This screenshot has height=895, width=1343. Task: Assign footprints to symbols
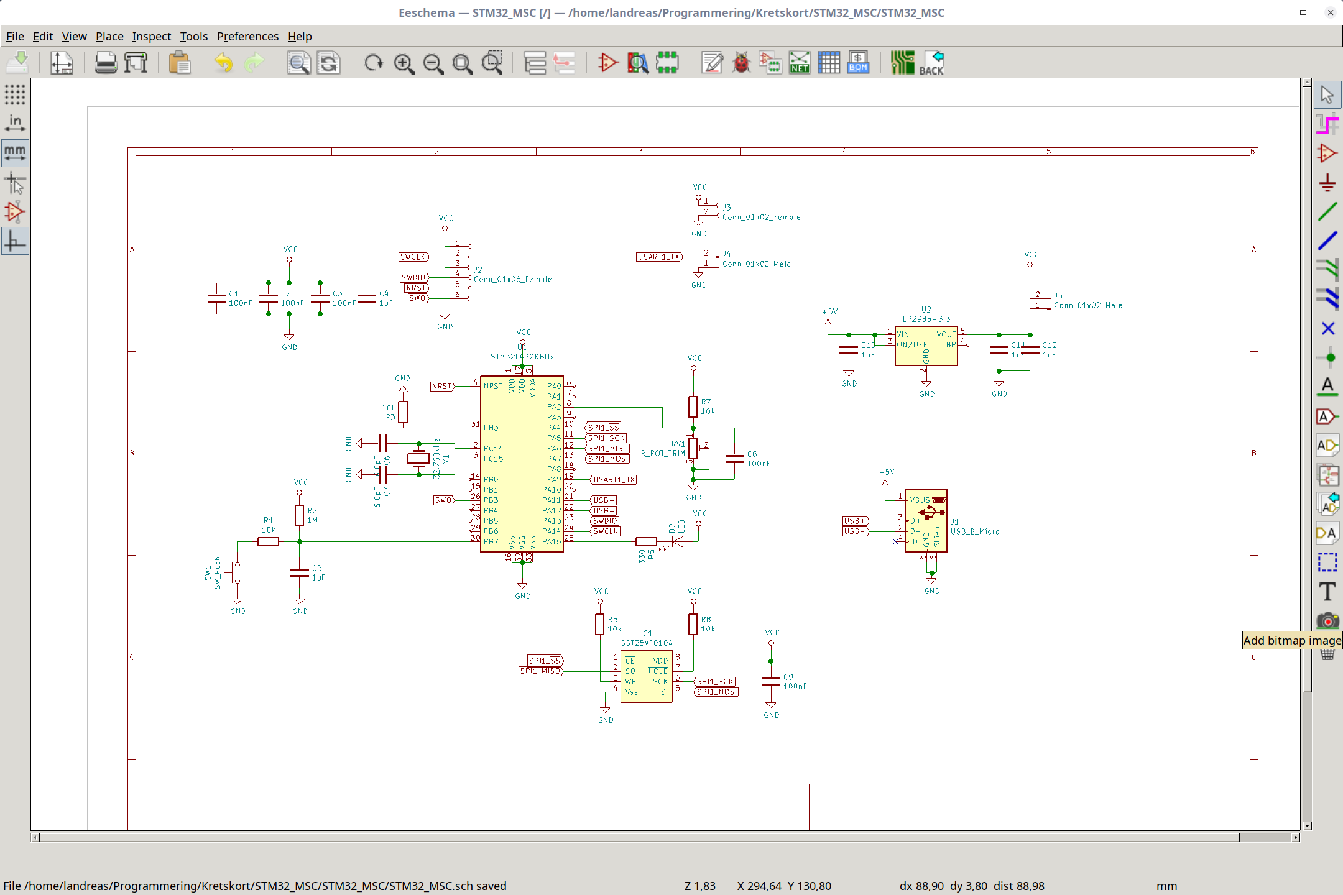click(x=770, y=63)
